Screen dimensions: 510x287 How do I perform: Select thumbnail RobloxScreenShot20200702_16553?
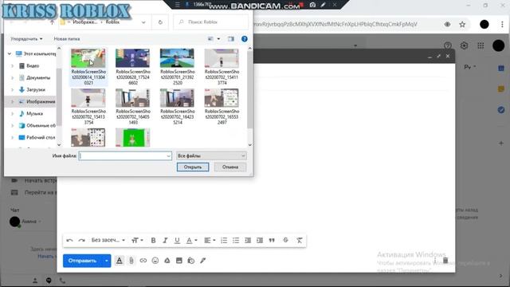222,106
